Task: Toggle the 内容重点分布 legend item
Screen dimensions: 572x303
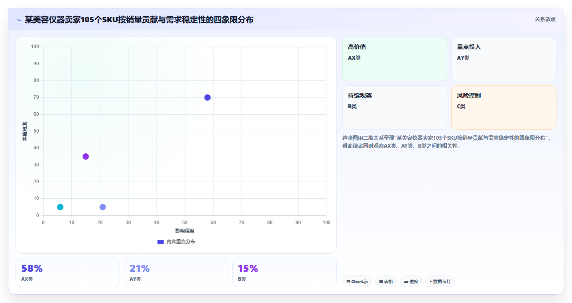Action: coord(176,242)
